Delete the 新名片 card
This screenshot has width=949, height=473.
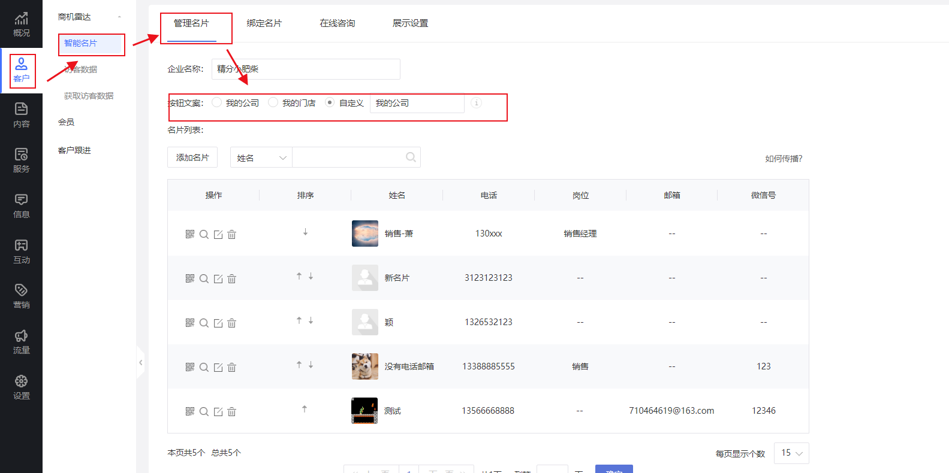tap(232, 278)
